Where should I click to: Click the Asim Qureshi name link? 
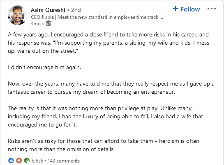[48, 10]
